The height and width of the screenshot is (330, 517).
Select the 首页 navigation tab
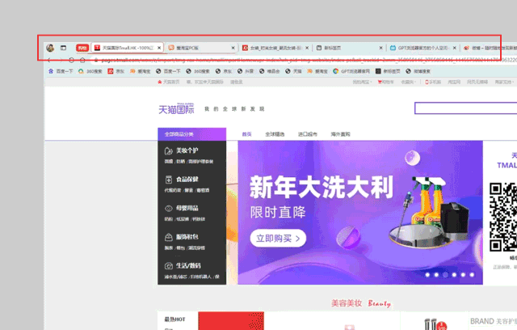point(246,134)
